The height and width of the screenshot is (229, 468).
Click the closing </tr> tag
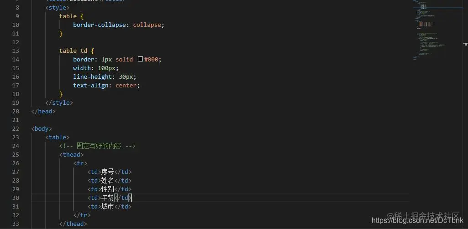click(x=82, y=215)
